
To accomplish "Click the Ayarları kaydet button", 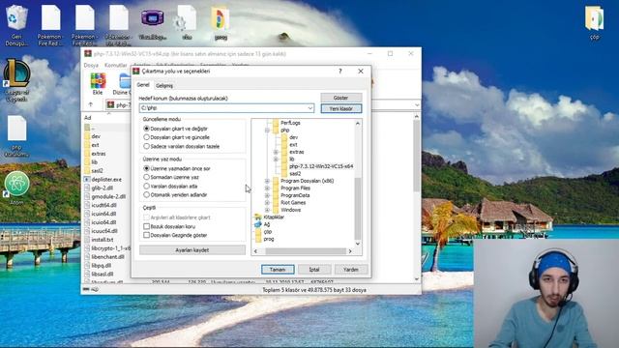I will click(192, 250).
